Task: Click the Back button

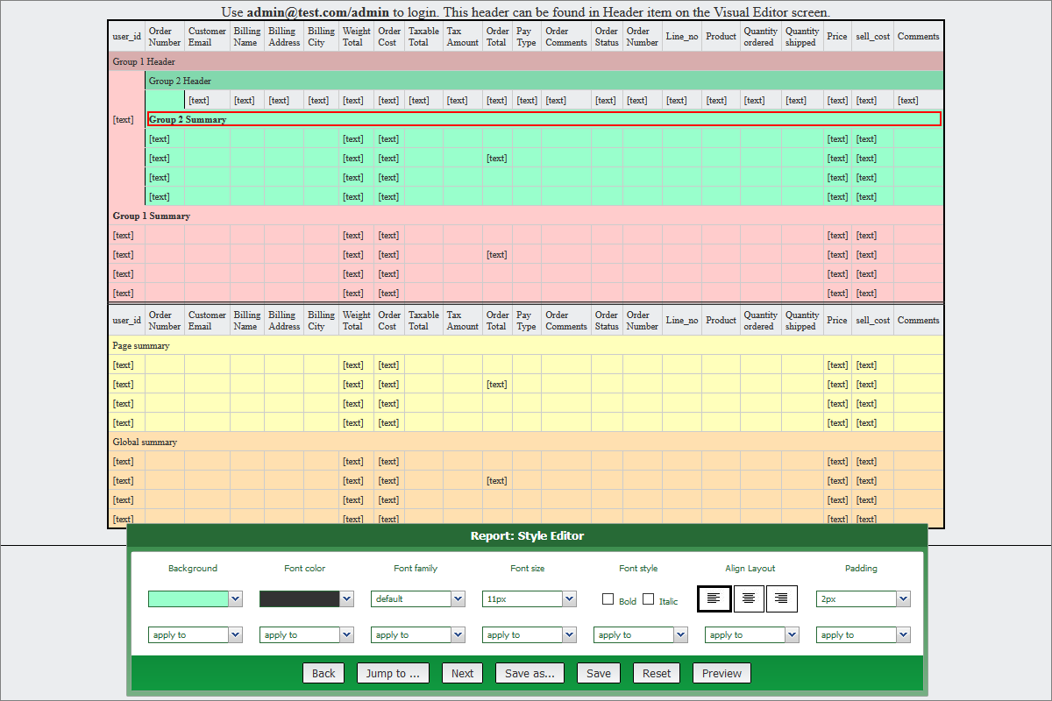Action: 323,673
